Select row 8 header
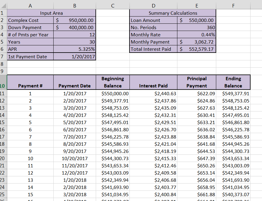The height and width of the screenshot is (201, 262). [3, 64]
